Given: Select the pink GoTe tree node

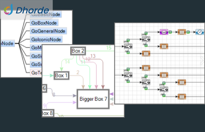Looking at the screenshot, I should 36,72.
